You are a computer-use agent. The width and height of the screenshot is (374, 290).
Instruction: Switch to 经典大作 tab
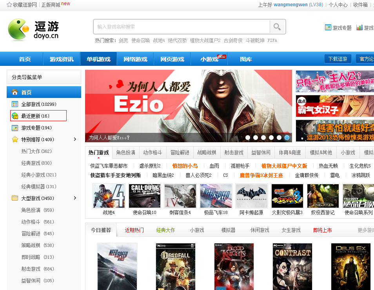tap(165, 230)
